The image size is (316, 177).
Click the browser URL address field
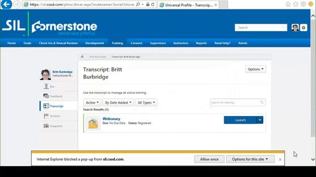[x=81, y=4]
